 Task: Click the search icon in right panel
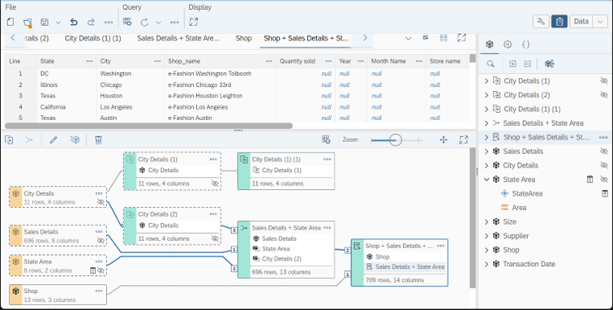click(491, 64)
